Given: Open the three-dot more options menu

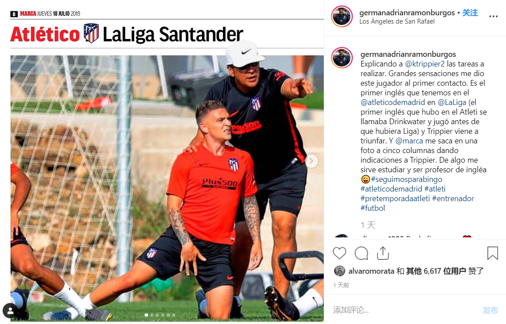Looking at the screenshot, I should [x=493, y=16].
